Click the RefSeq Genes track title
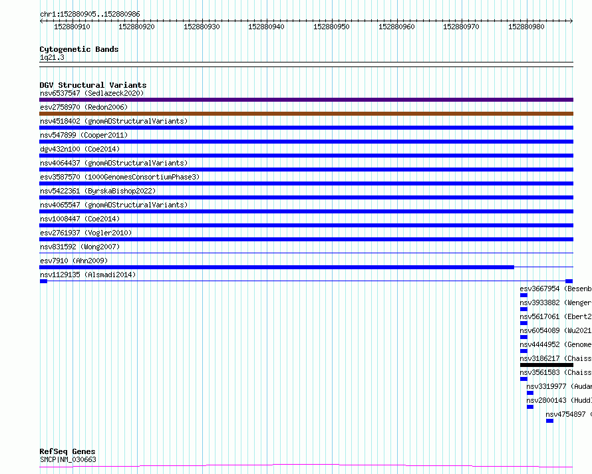 click(67, 452)
